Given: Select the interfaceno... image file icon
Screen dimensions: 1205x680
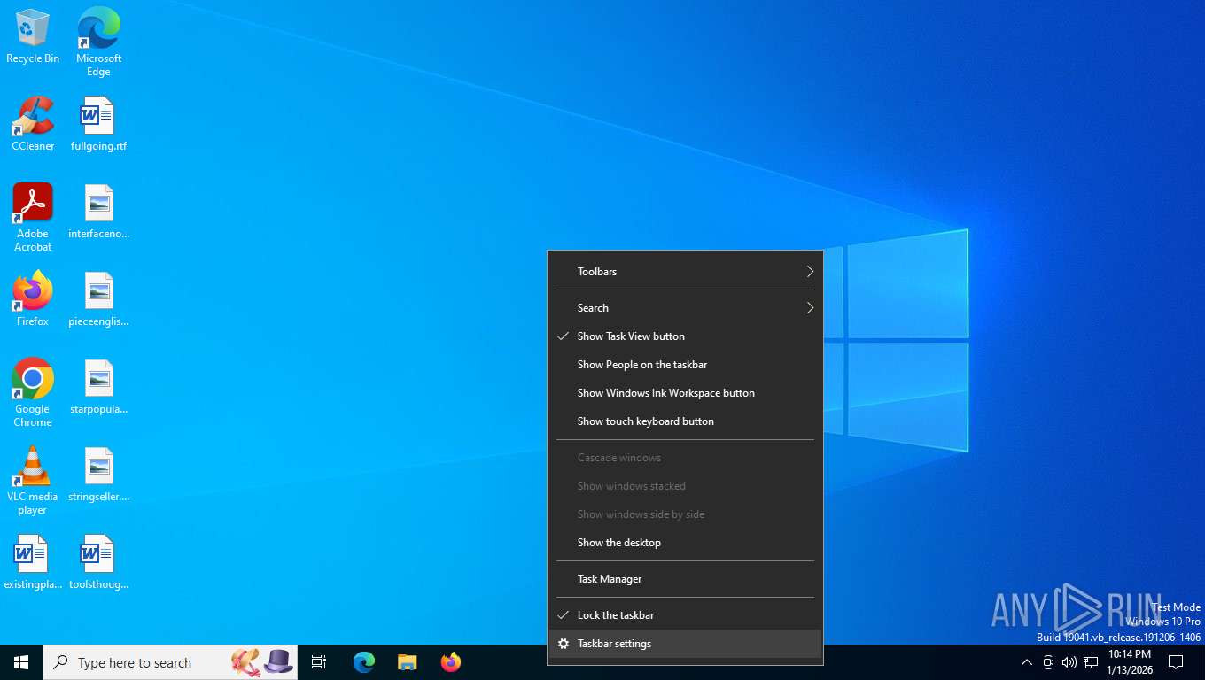Looking at the screenshot, I should 98,212.
